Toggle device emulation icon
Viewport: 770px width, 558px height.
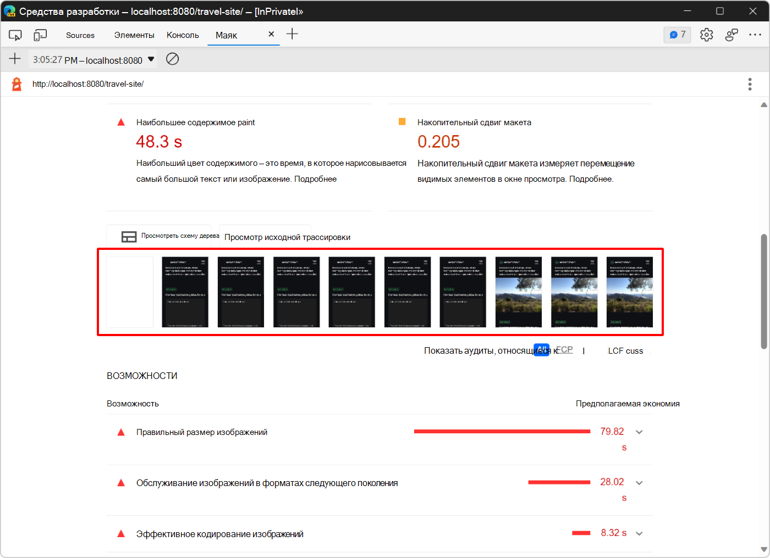pos(40,35)
